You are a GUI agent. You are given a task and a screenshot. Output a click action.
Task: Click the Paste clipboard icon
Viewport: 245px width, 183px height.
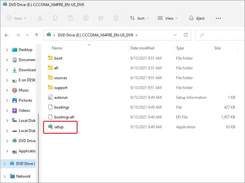coord(70,18)
